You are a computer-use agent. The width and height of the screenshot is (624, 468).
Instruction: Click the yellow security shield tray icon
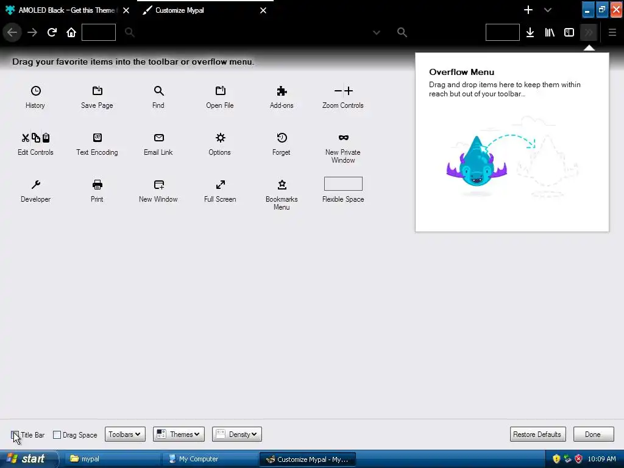(x=556, y=459)
